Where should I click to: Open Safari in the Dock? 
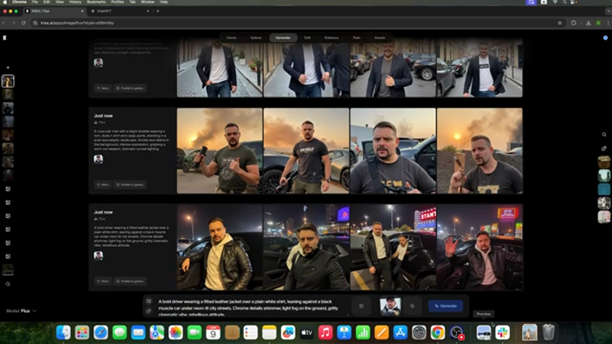[101, 332]
